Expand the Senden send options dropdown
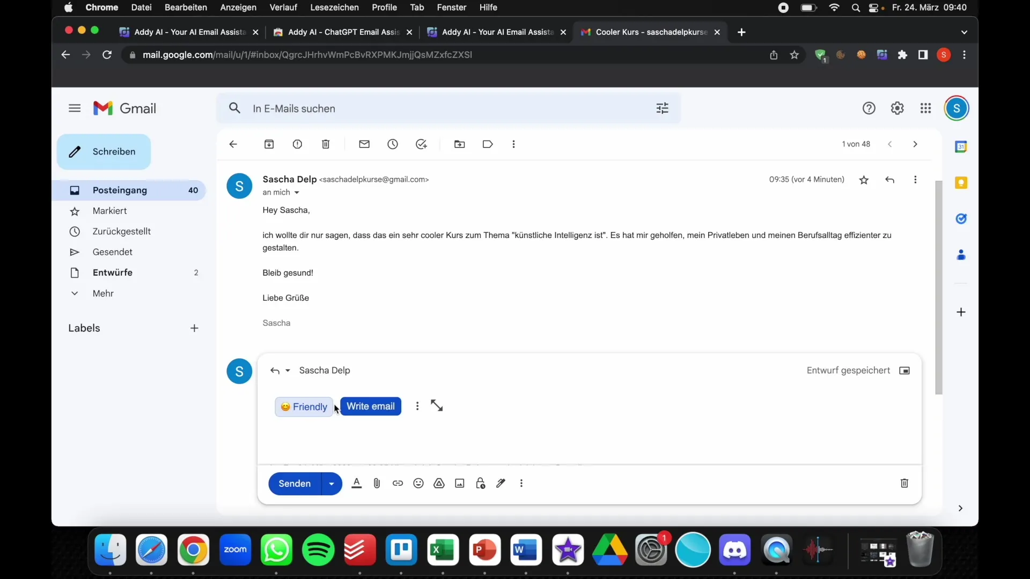 tap(331, 484)
